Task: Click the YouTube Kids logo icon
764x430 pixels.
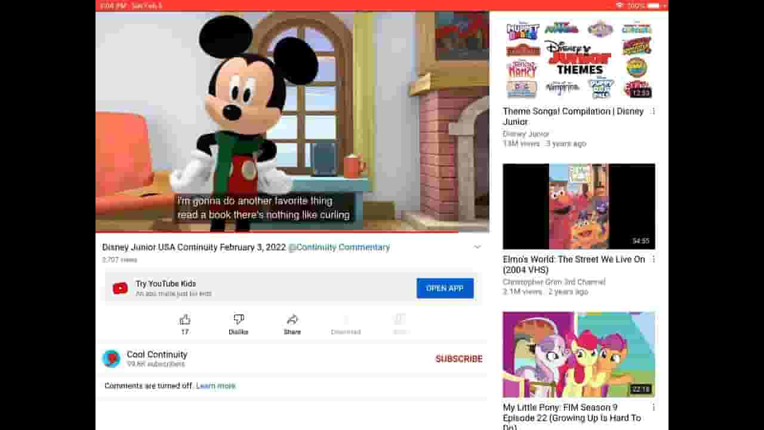Action: pos(120,288)
